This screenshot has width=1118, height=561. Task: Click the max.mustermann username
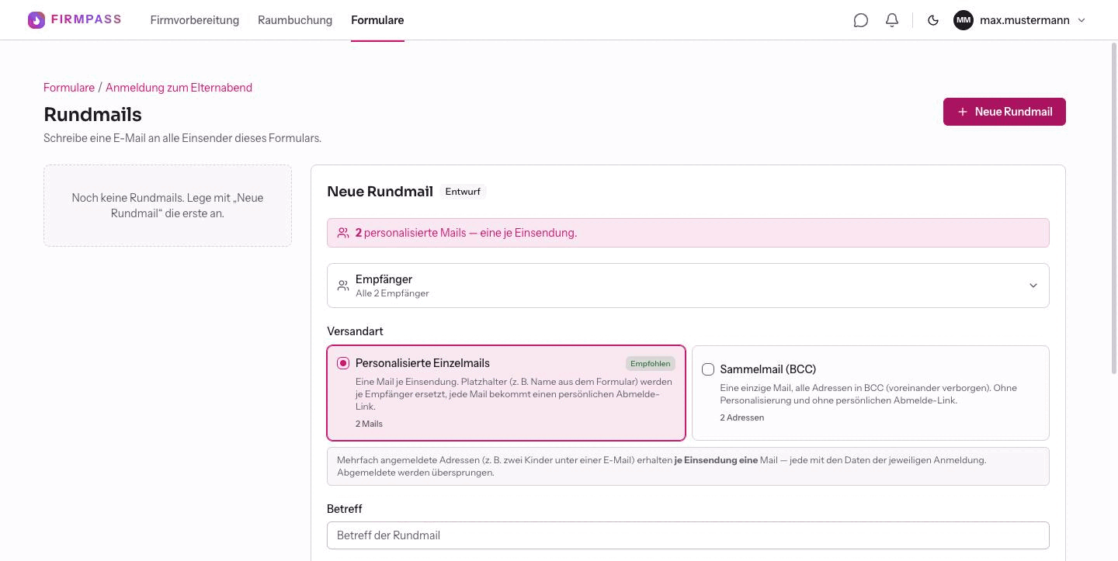point(1025,20)
